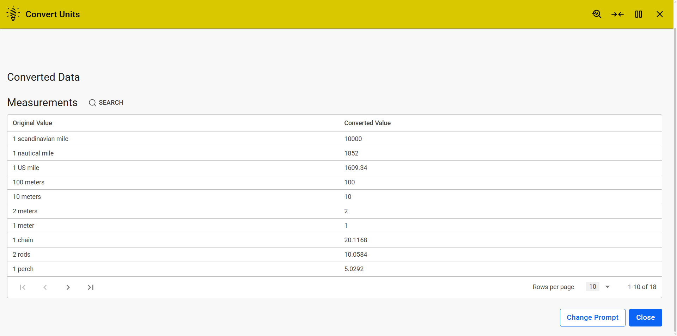Viewport: 677px width, 336px height.
Task: Select 10 in the rows-per-page selector
Action: pos(592,287)
